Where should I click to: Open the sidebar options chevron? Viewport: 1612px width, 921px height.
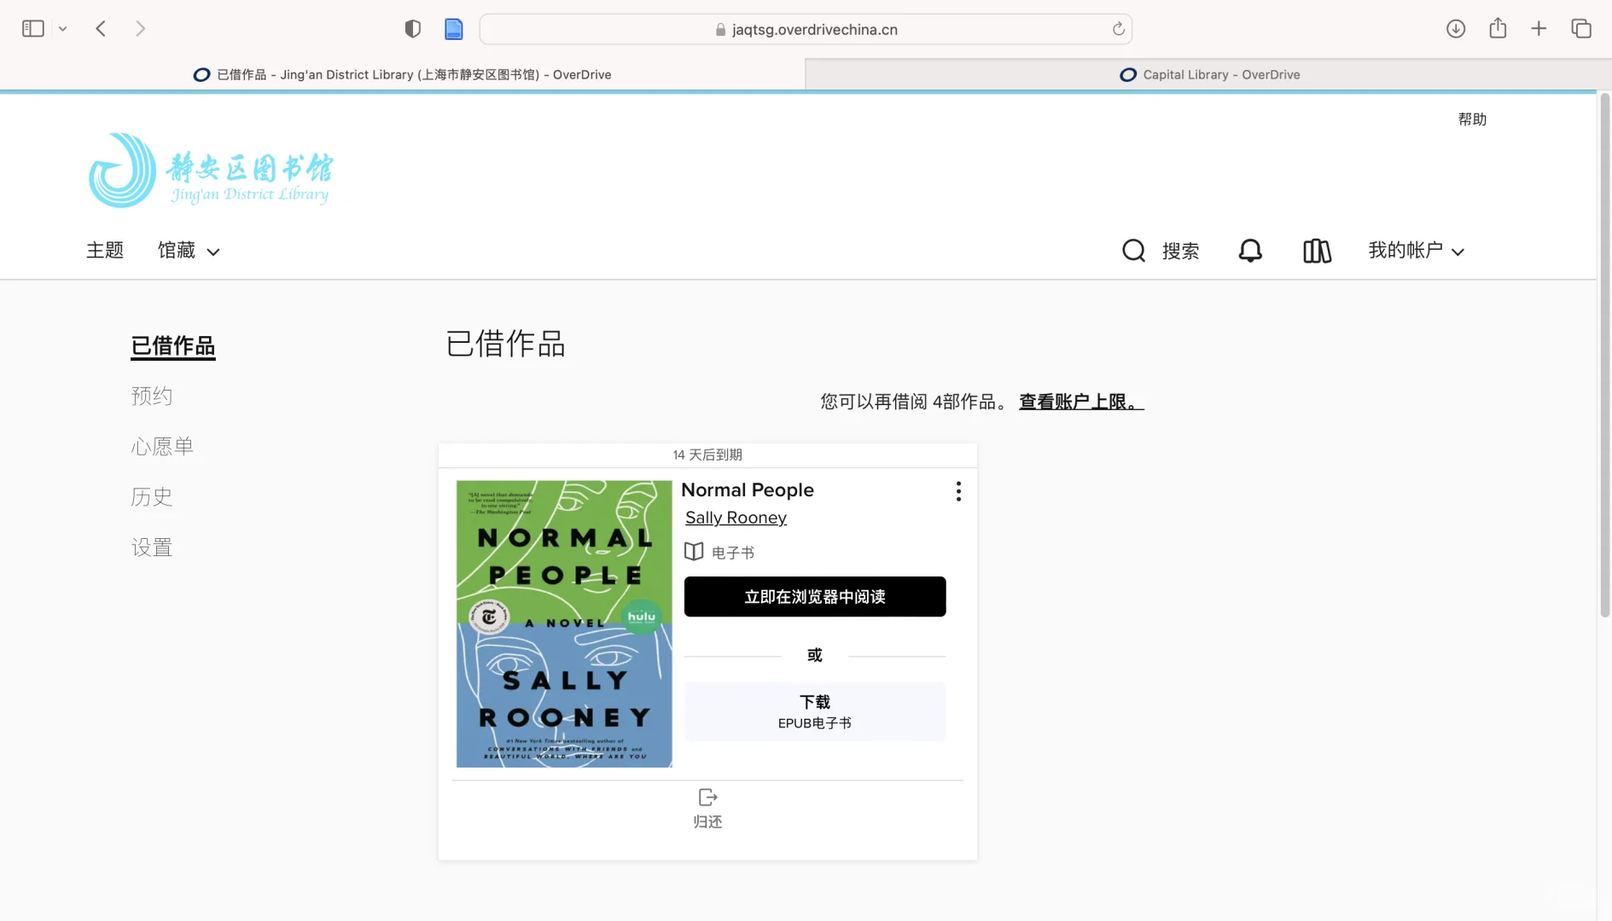pos(62,29)
